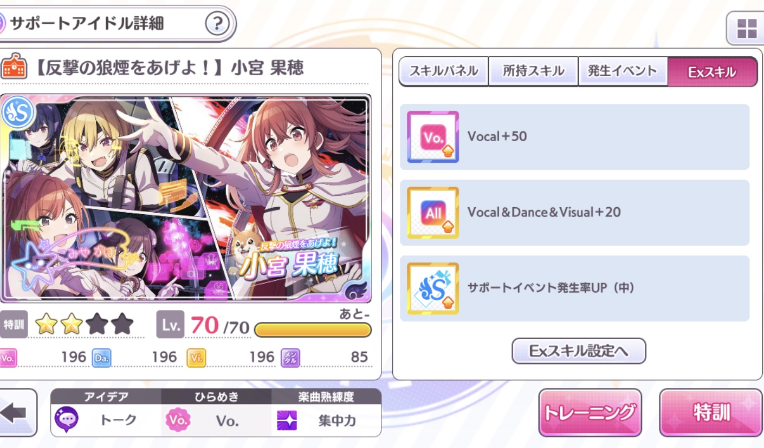This screenshot has width=764, height=448.
Task: Open Exスキル設定へ button
Action: [x=579, y=351]
